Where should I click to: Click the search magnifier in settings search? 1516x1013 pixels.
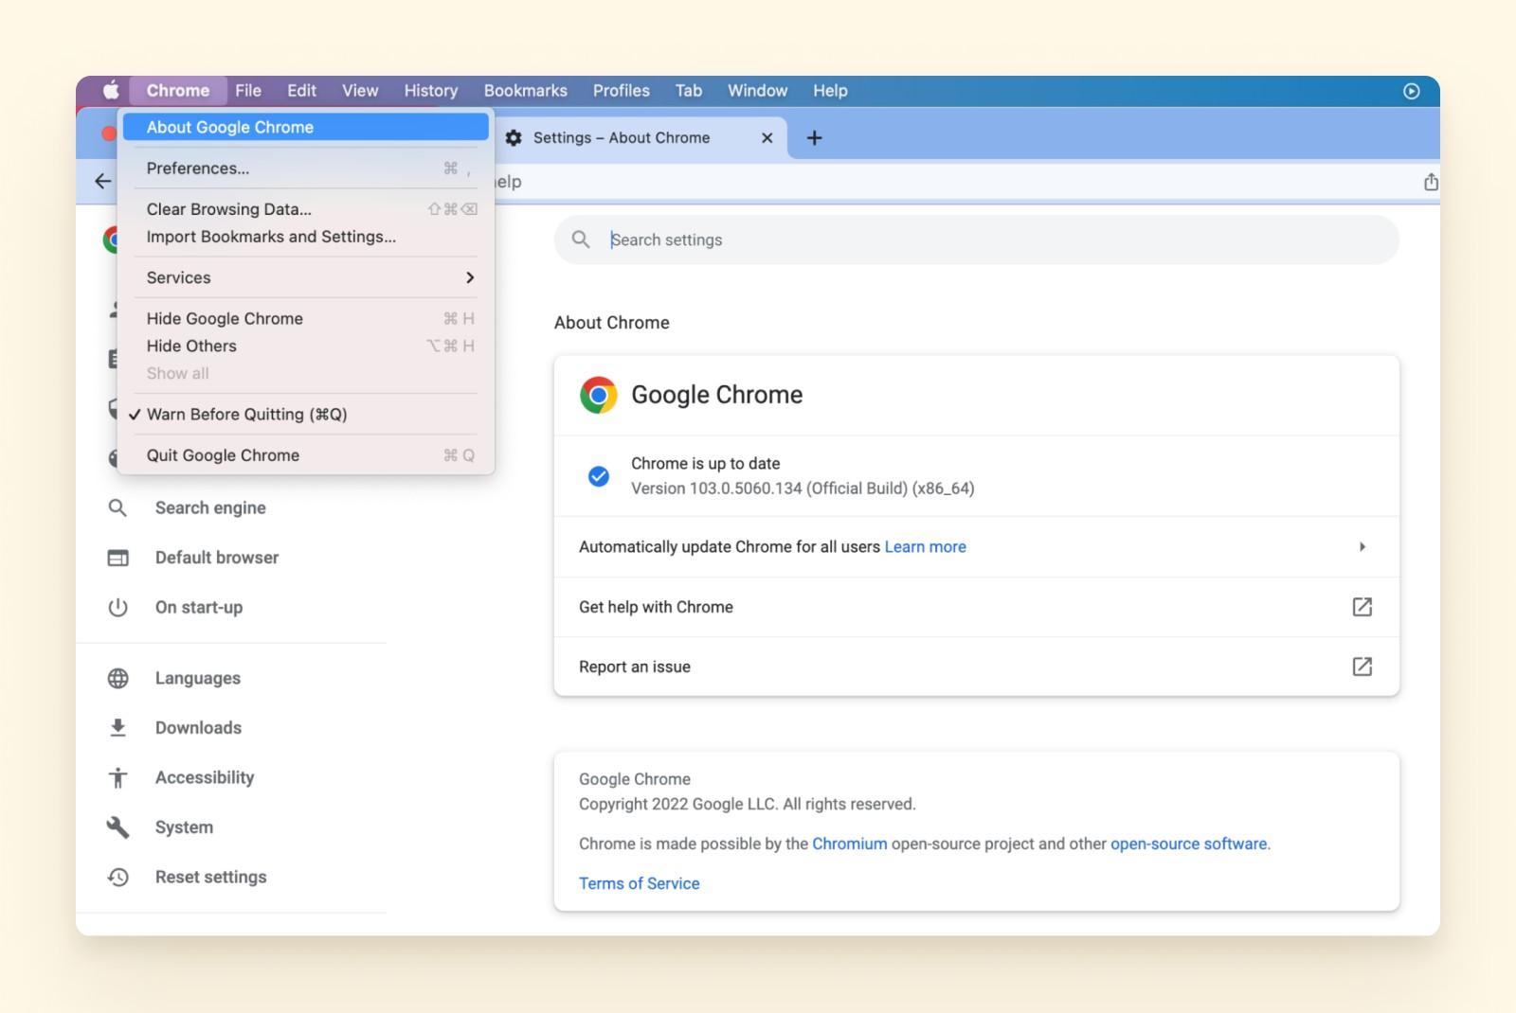[581, 240]
